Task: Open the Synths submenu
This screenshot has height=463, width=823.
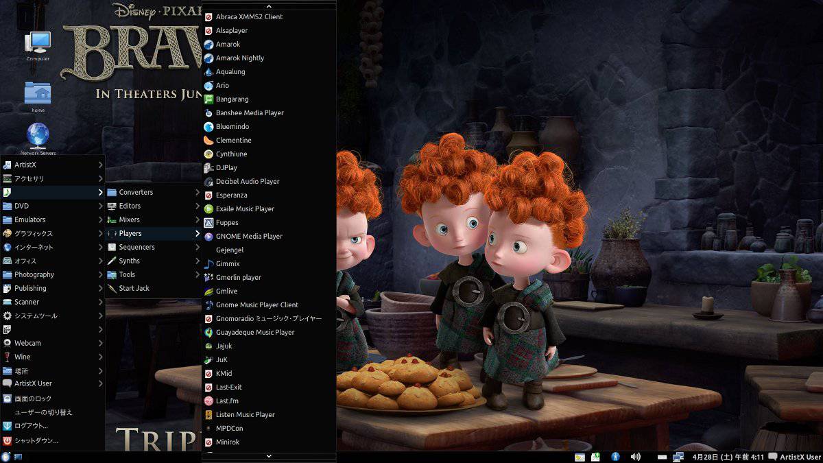Action: [154, 261]
